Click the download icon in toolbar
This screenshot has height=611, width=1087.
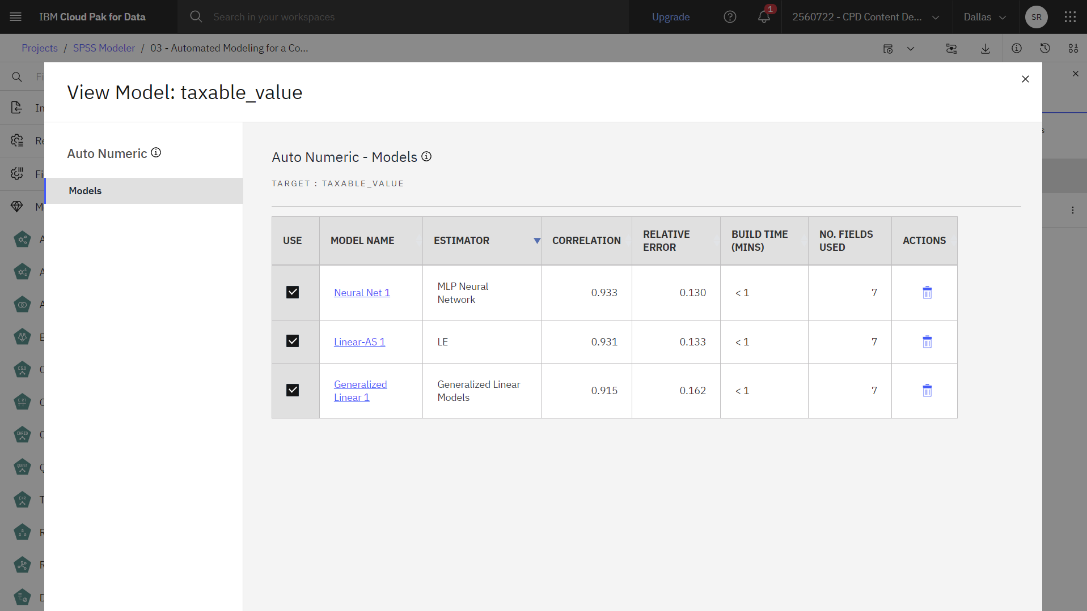(x=986, y=49)
